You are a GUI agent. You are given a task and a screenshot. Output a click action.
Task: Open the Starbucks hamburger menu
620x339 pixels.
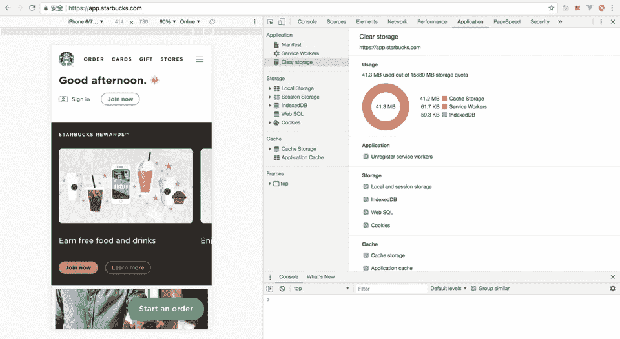(x=200, y=59)
